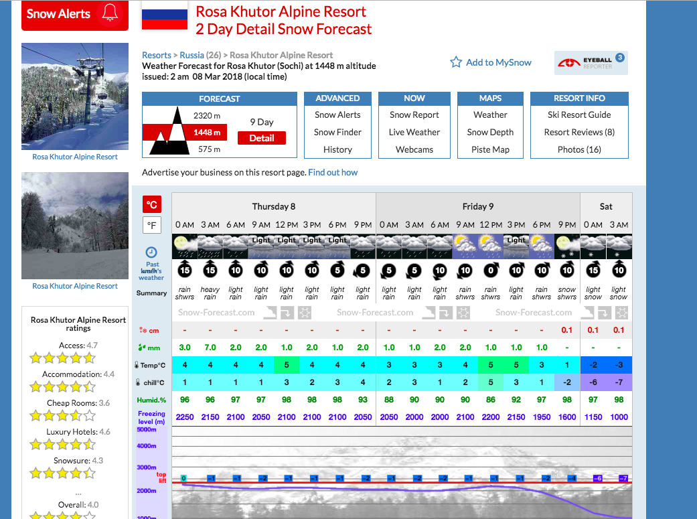Image resolution: width=697 pixels, height=519 pixels.
Task: Open Resort Reviews (8) link
Action: [x=579, y=132]
